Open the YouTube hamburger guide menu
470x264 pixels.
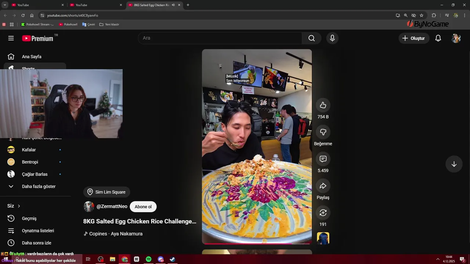11,38
